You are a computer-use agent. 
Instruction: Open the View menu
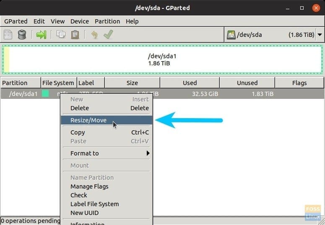[x=57, y=21]
